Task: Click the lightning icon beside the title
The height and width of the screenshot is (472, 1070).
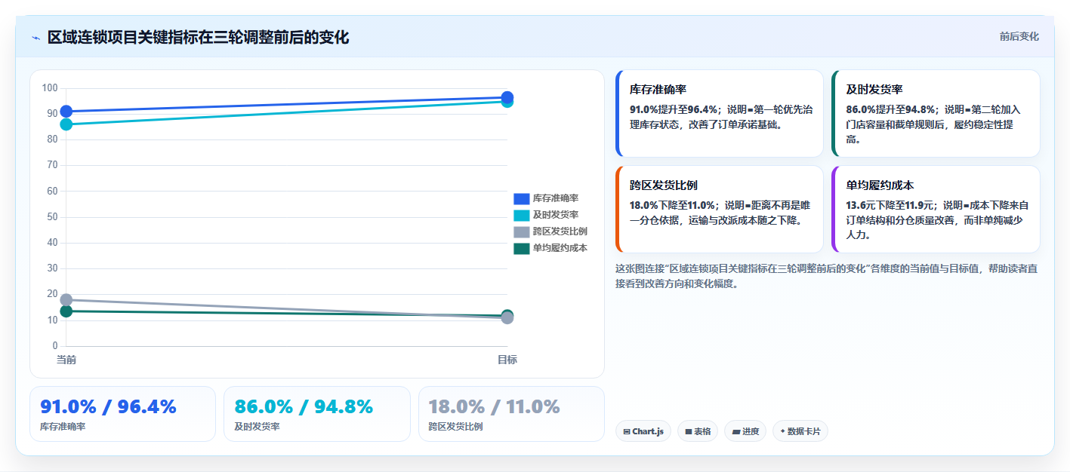Action: [36, 38]
